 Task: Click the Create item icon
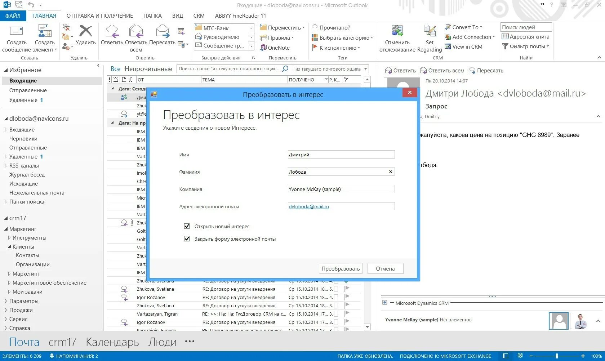click(45, 32)
